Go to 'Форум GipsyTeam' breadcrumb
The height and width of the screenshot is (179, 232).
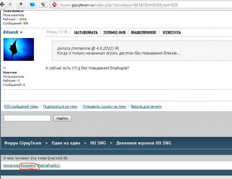[23, 143]
